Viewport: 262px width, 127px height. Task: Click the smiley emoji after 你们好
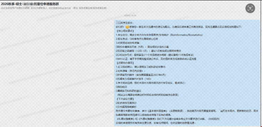pos(127,27)
